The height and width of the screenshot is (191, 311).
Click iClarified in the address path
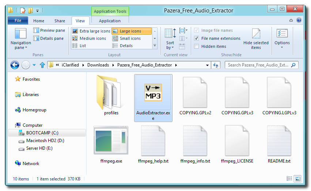(70, 65)
